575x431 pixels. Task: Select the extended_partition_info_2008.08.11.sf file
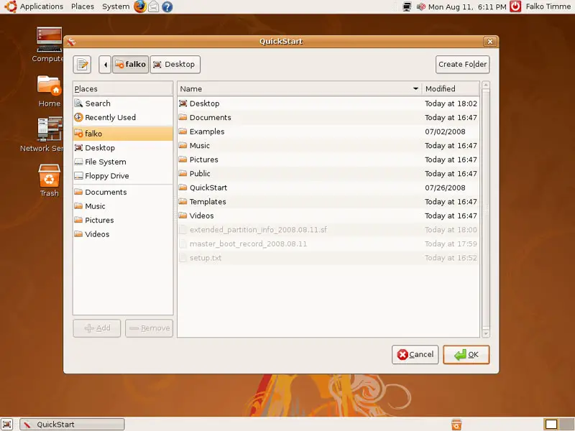pyautogui.click(x=328, y=230)
